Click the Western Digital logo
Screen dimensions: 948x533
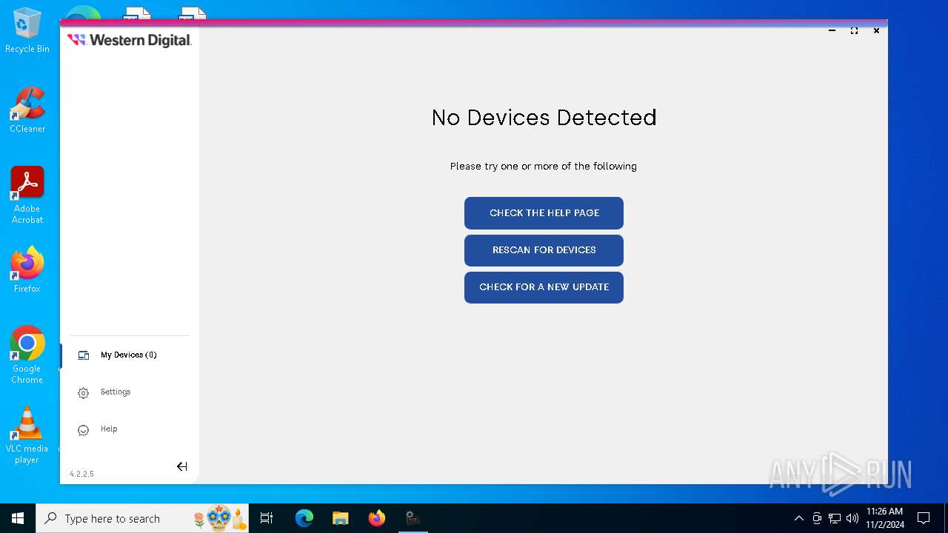[x=130, y=40]
